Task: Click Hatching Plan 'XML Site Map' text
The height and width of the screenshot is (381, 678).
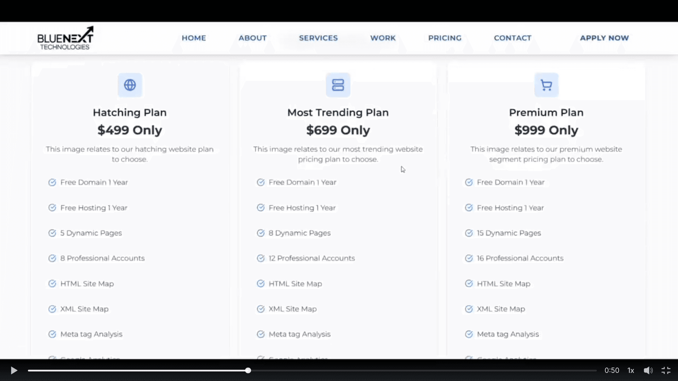Action: point(84,309)
